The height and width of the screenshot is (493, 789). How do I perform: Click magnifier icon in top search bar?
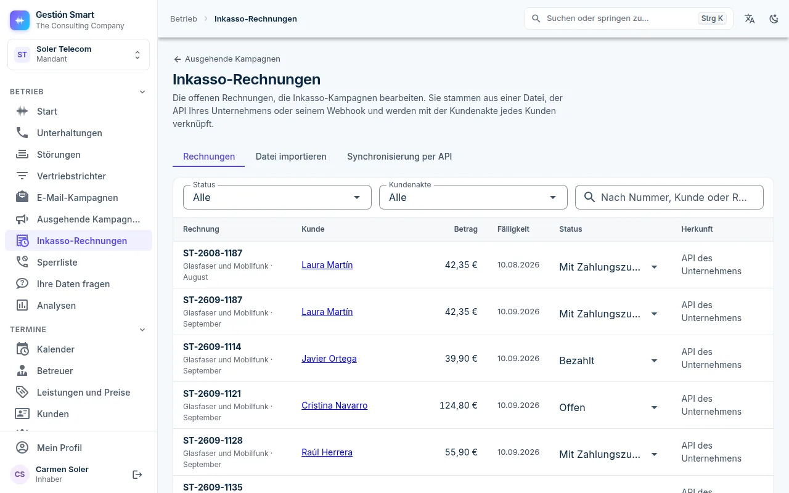[536, 18]
